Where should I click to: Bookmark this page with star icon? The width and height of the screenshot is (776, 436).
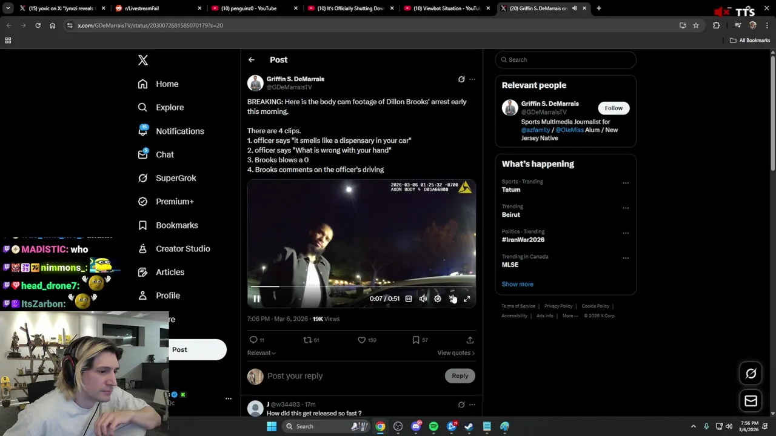pyautogui.click(x=696, y=25)
